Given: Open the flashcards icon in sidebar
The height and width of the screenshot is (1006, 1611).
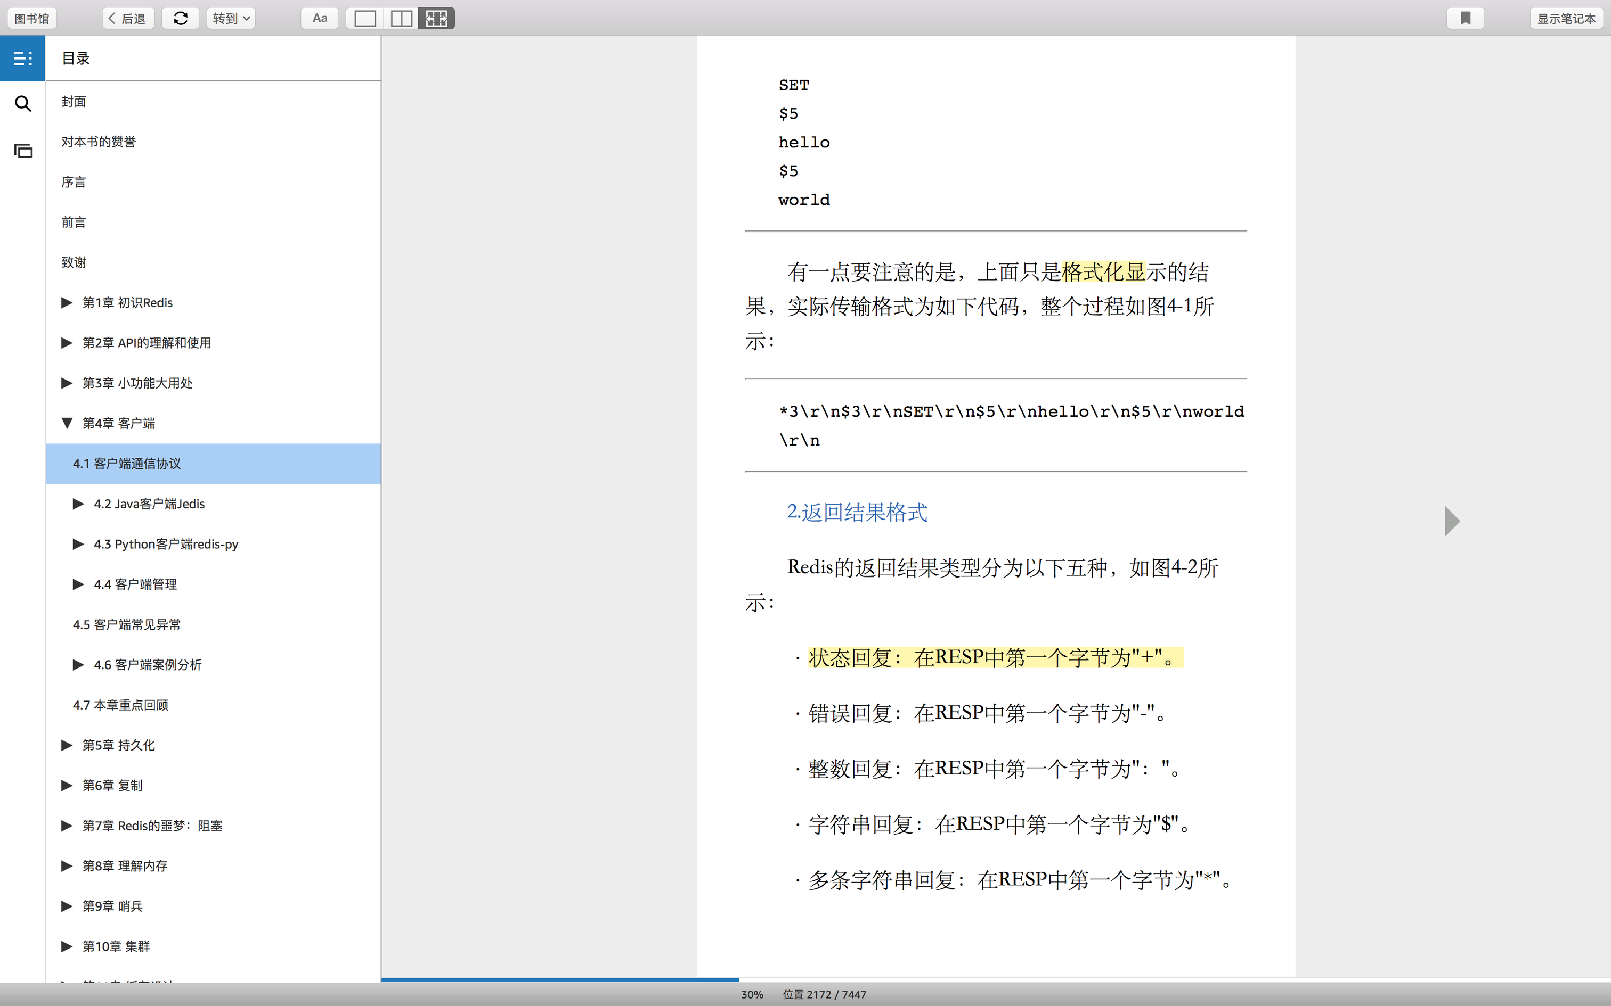Looking at the screenshot, I should click(x=22, y=151).
